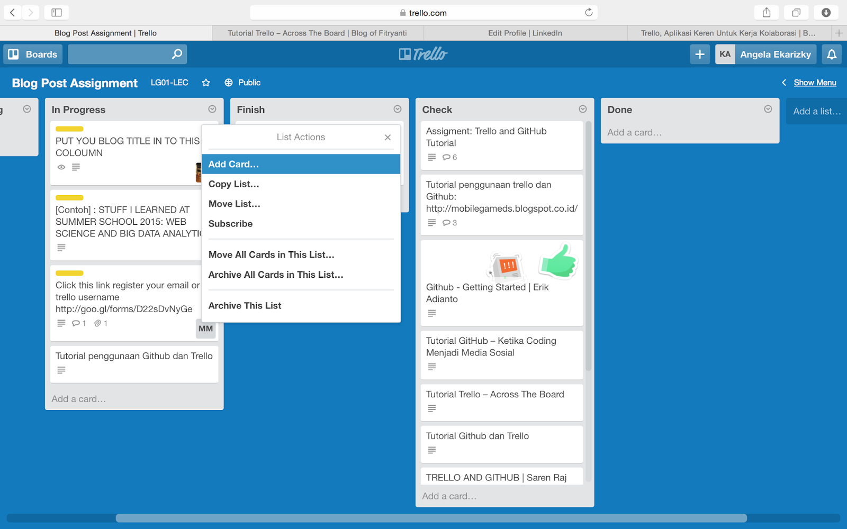Select Archive All Cards in This List…
This screenshot has width=847, height=529.
301,275
